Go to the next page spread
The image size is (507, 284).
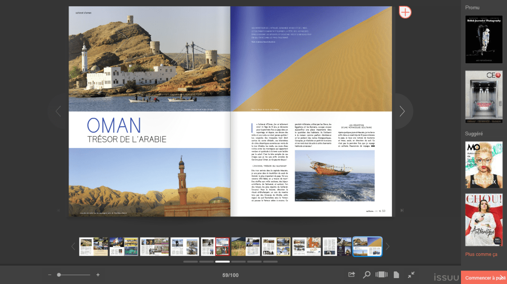tap(402, 111)
